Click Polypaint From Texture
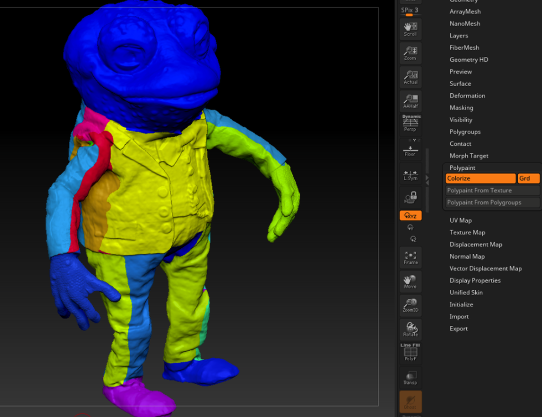Viewport: 542px width, 417px height. point(492,190)
